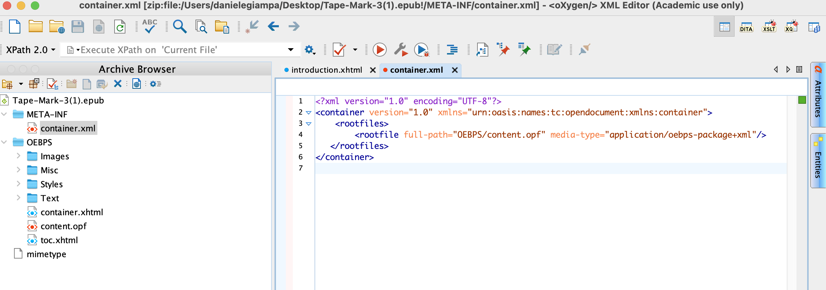Debug the scenario with the play-bug icon

(x=422, y=50)
